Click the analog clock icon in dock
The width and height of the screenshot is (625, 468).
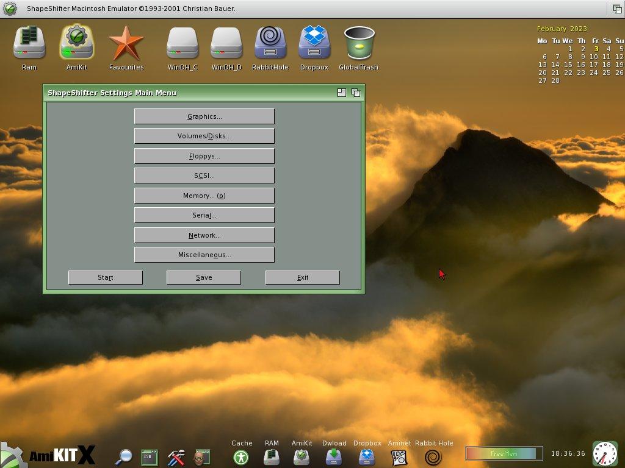click(x=605, y=453)
